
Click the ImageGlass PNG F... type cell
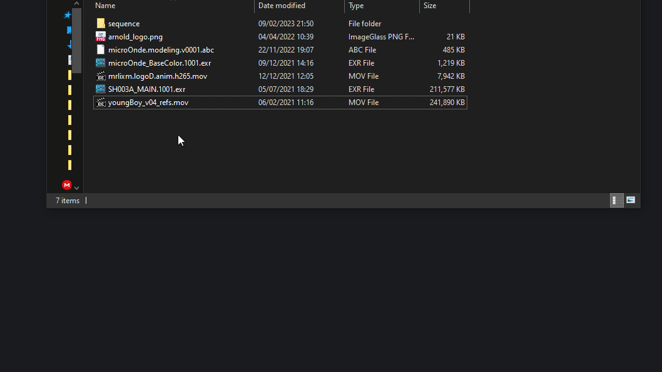click(381, 37)
